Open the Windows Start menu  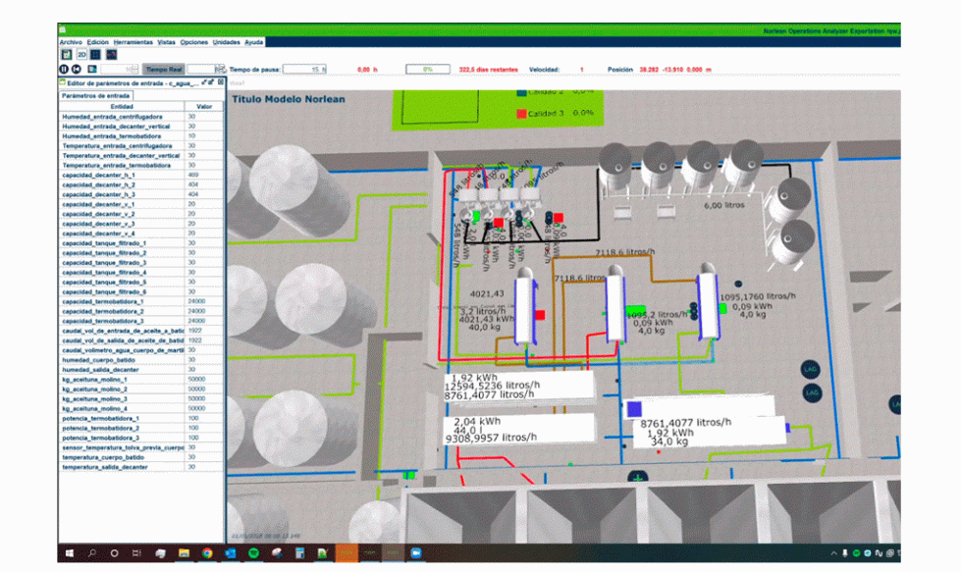(70, 553)
